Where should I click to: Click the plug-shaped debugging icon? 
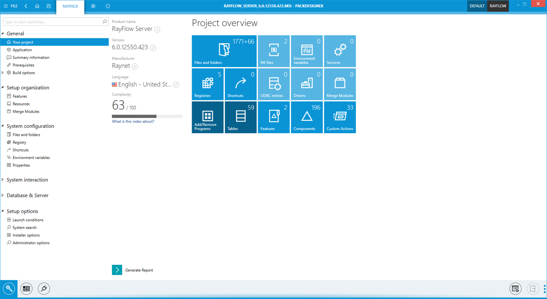[43, 288]
